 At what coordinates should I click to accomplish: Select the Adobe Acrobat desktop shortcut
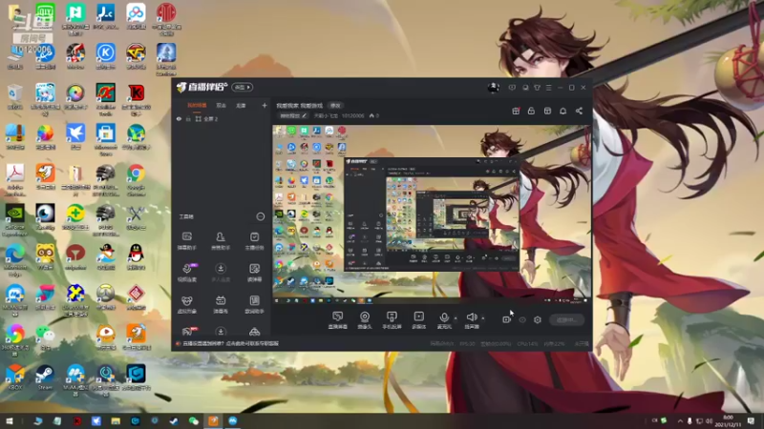(x=14, y=180)
